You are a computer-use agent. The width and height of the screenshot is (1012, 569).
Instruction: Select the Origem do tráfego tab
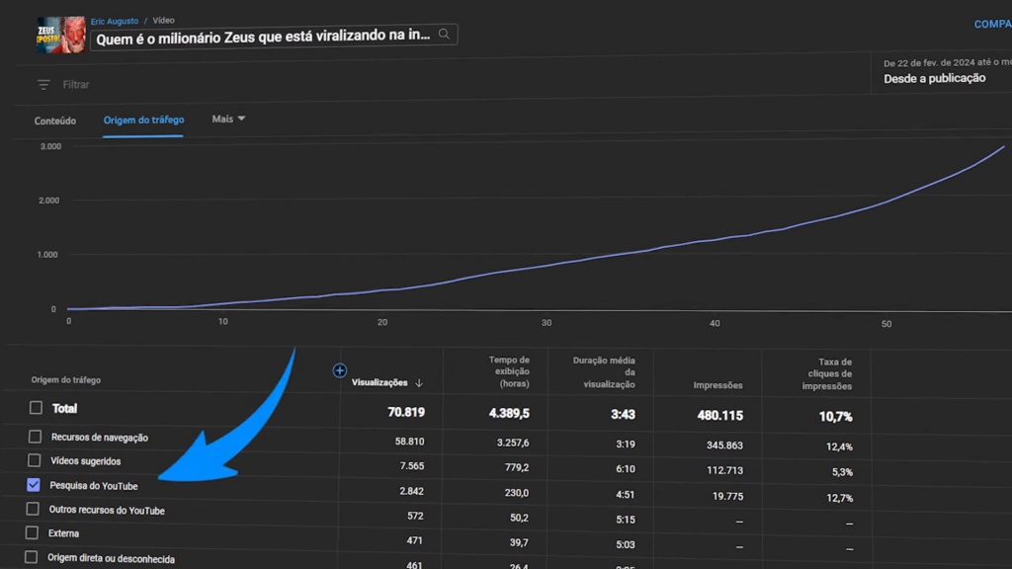[x=143, y=121]
